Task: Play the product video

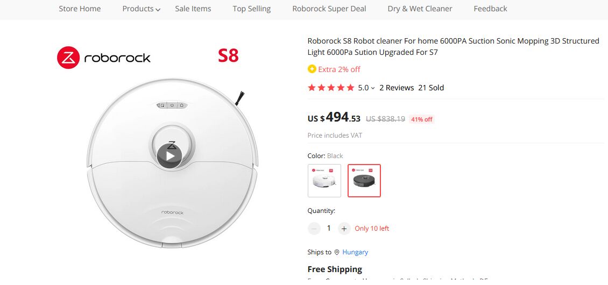Action: [169, 156]
